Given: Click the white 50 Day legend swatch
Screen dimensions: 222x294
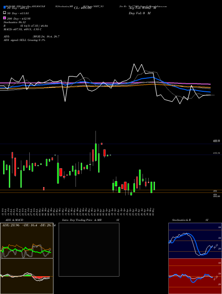Looking at the screenshot, I should (x=5, y=13).
